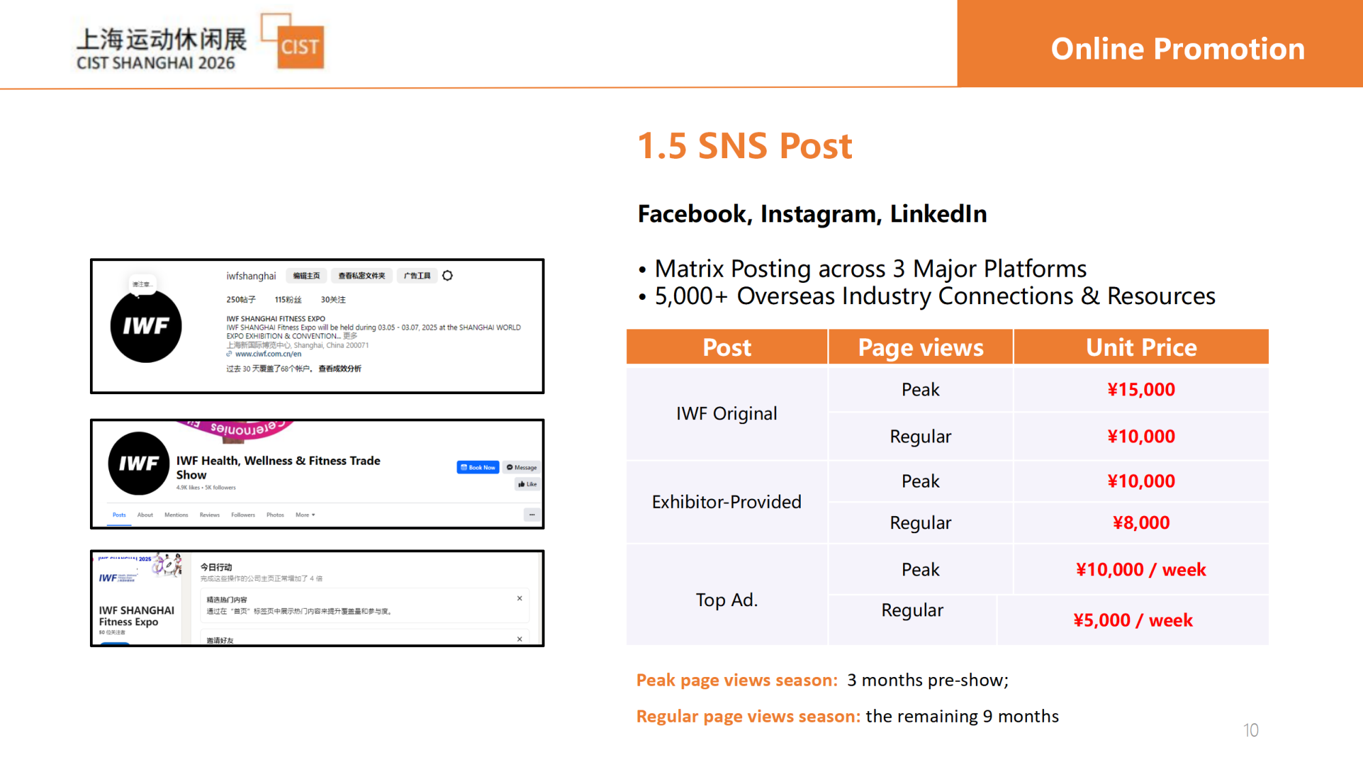Select the Photos tab
Viewport: 1363px width, 767px height.
[275, 515]
